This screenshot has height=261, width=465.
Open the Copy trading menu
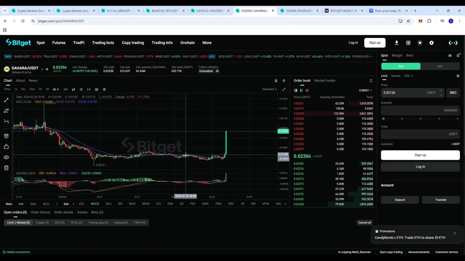tap(133, 43)
